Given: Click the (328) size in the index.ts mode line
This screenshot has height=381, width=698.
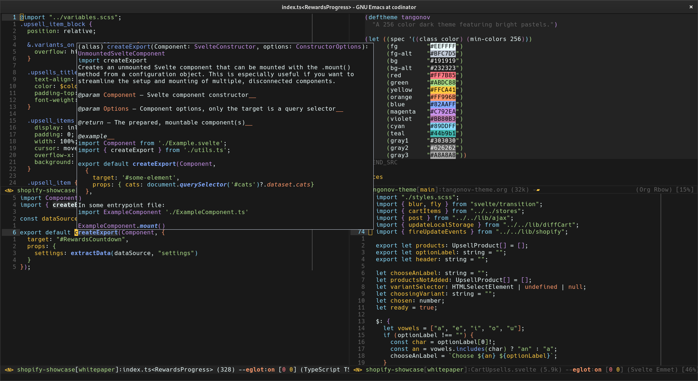Looking at the screenshot, I should 226,370.
